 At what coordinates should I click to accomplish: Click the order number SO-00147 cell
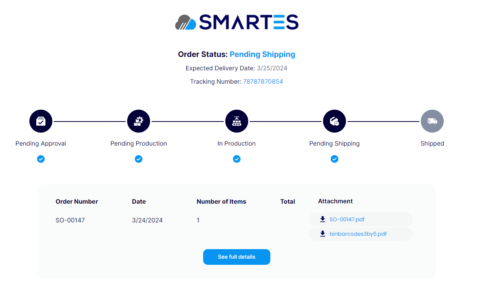pyautogui.click(x=70, y=220)
